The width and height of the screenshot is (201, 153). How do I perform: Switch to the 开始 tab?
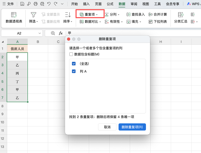(x=75, y=4)
